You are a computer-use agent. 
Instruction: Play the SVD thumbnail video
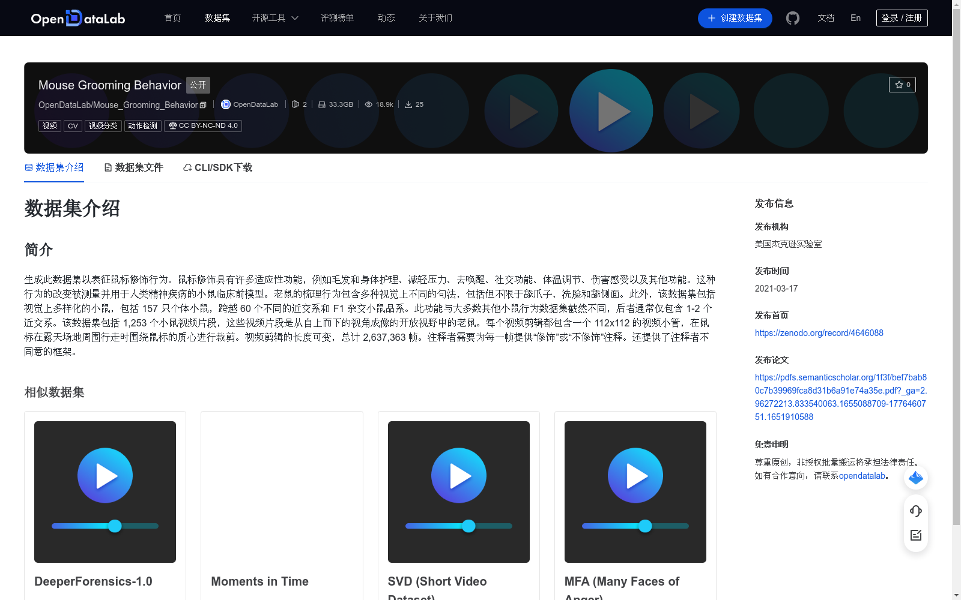pyautogui.click(x=459, y=475)
